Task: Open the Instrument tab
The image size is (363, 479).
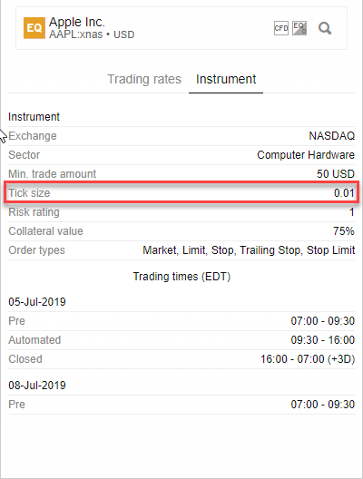Action: pos(226,79)
